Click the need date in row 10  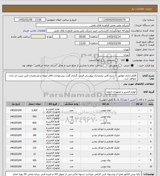coord(16,167)
